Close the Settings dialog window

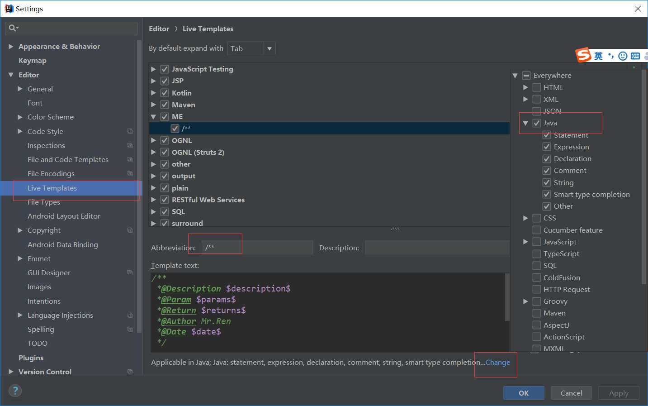(x=638, y=9)
